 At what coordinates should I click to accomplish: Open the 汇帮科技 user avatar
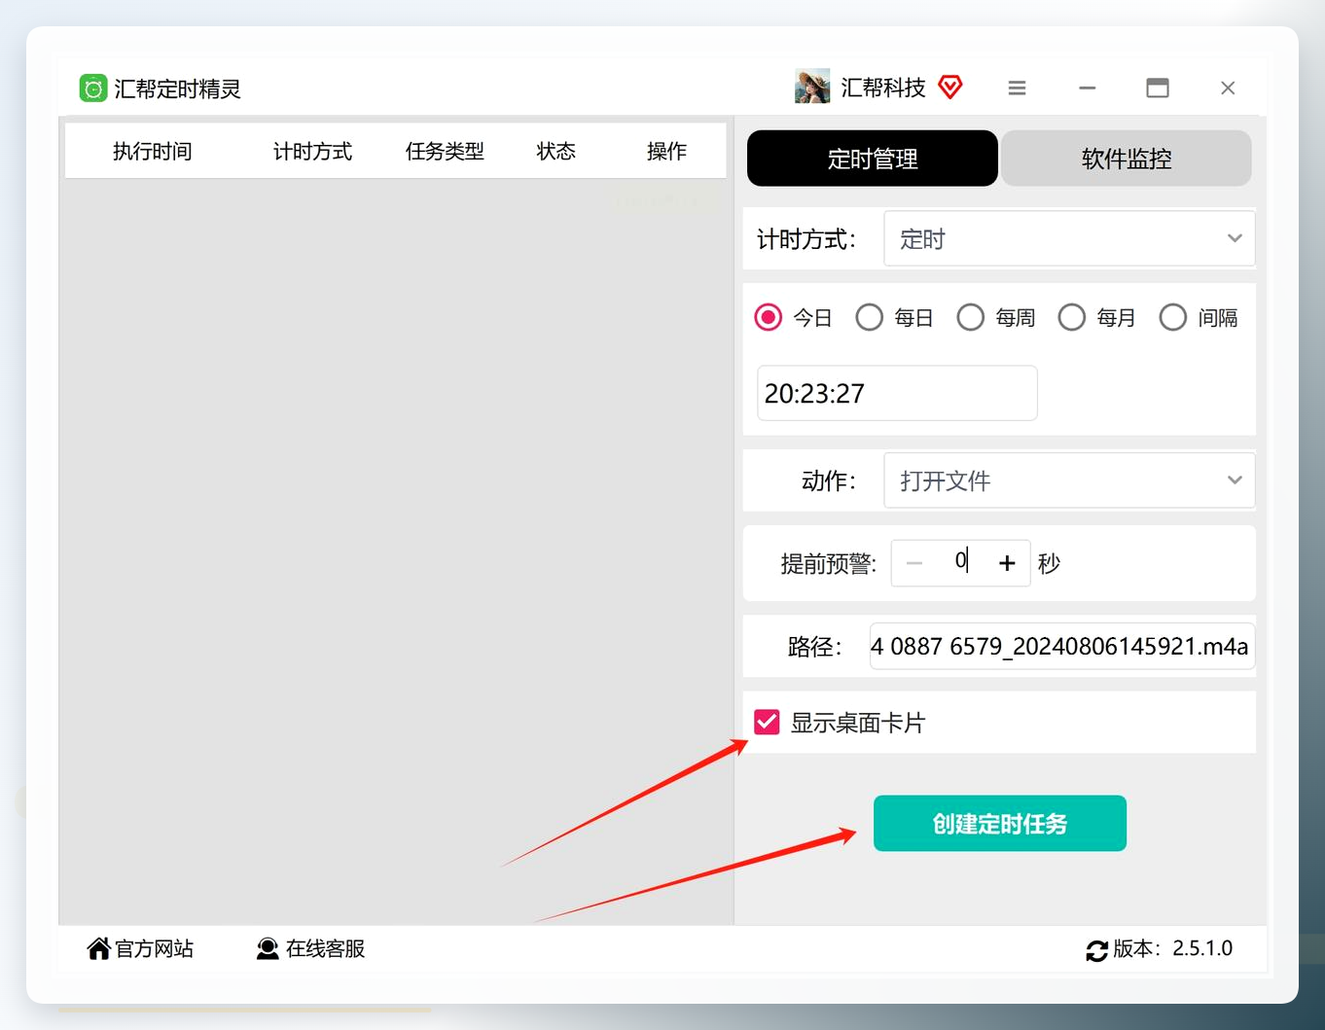pos(812,87)
